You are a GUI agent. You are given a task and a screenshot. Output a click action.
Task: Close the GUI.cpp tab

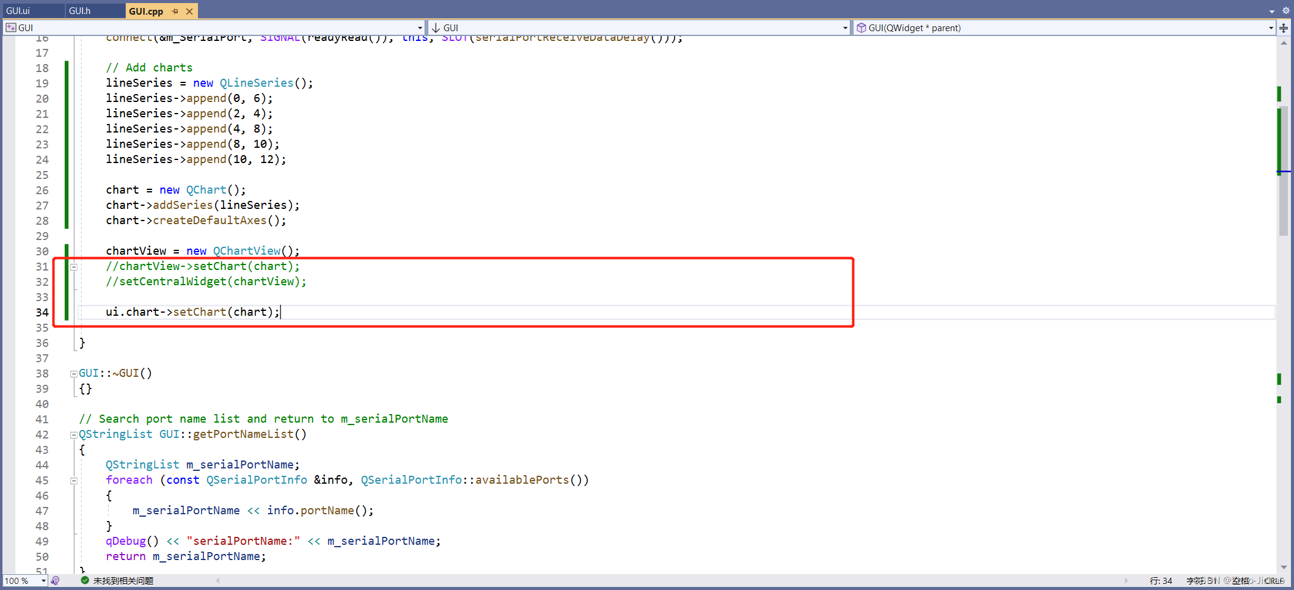189,11
